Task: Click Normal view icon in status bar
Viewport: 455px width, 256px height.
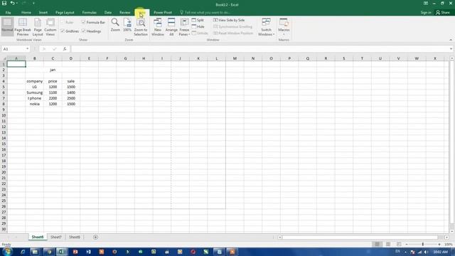Action: coord(377,245)
